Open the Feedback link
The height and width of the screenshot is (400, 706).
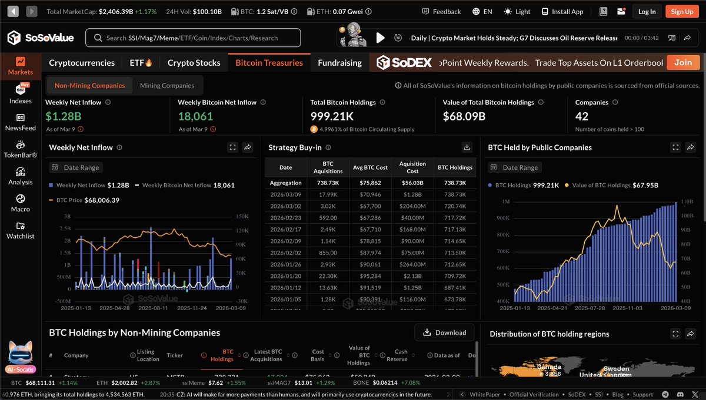click(441, 11)
